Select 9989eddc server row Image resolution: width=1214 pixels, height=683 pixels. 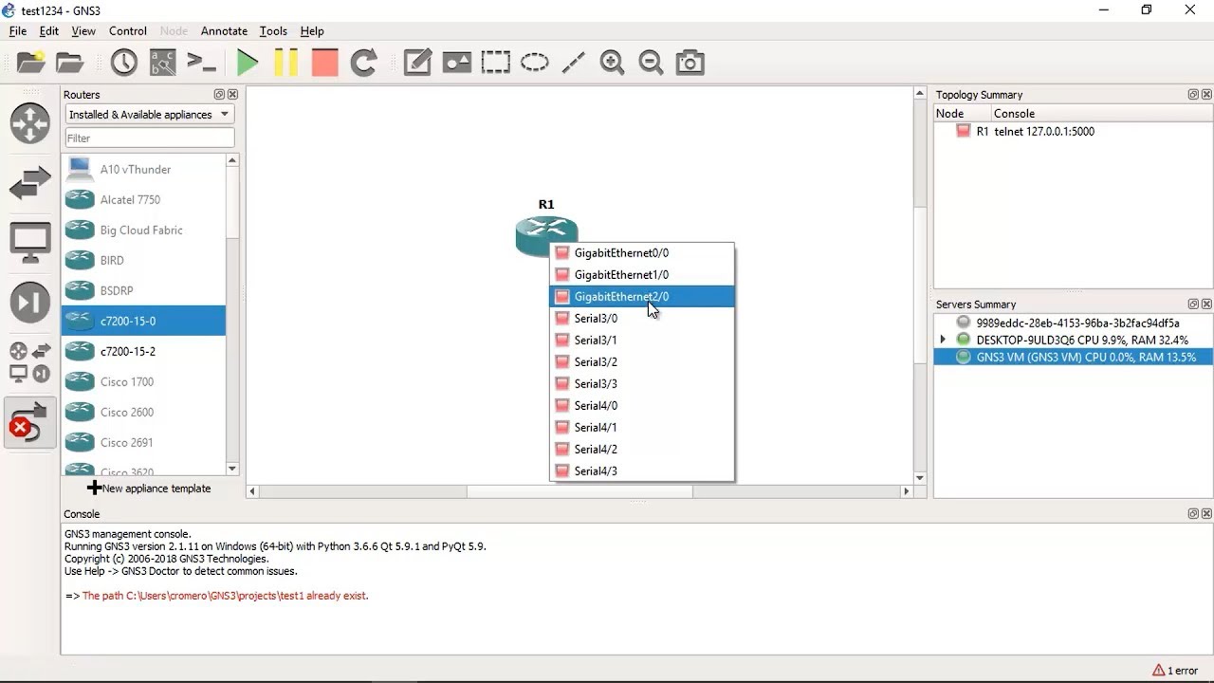pos(1073,323)
